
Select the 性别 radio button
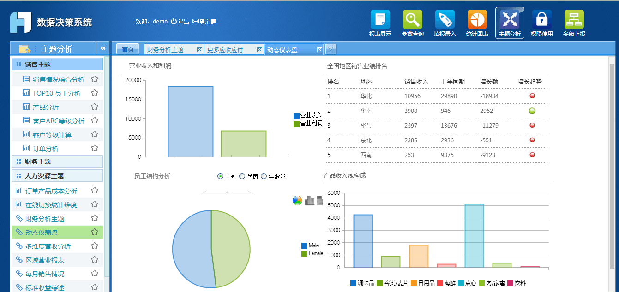click(221, 176)
